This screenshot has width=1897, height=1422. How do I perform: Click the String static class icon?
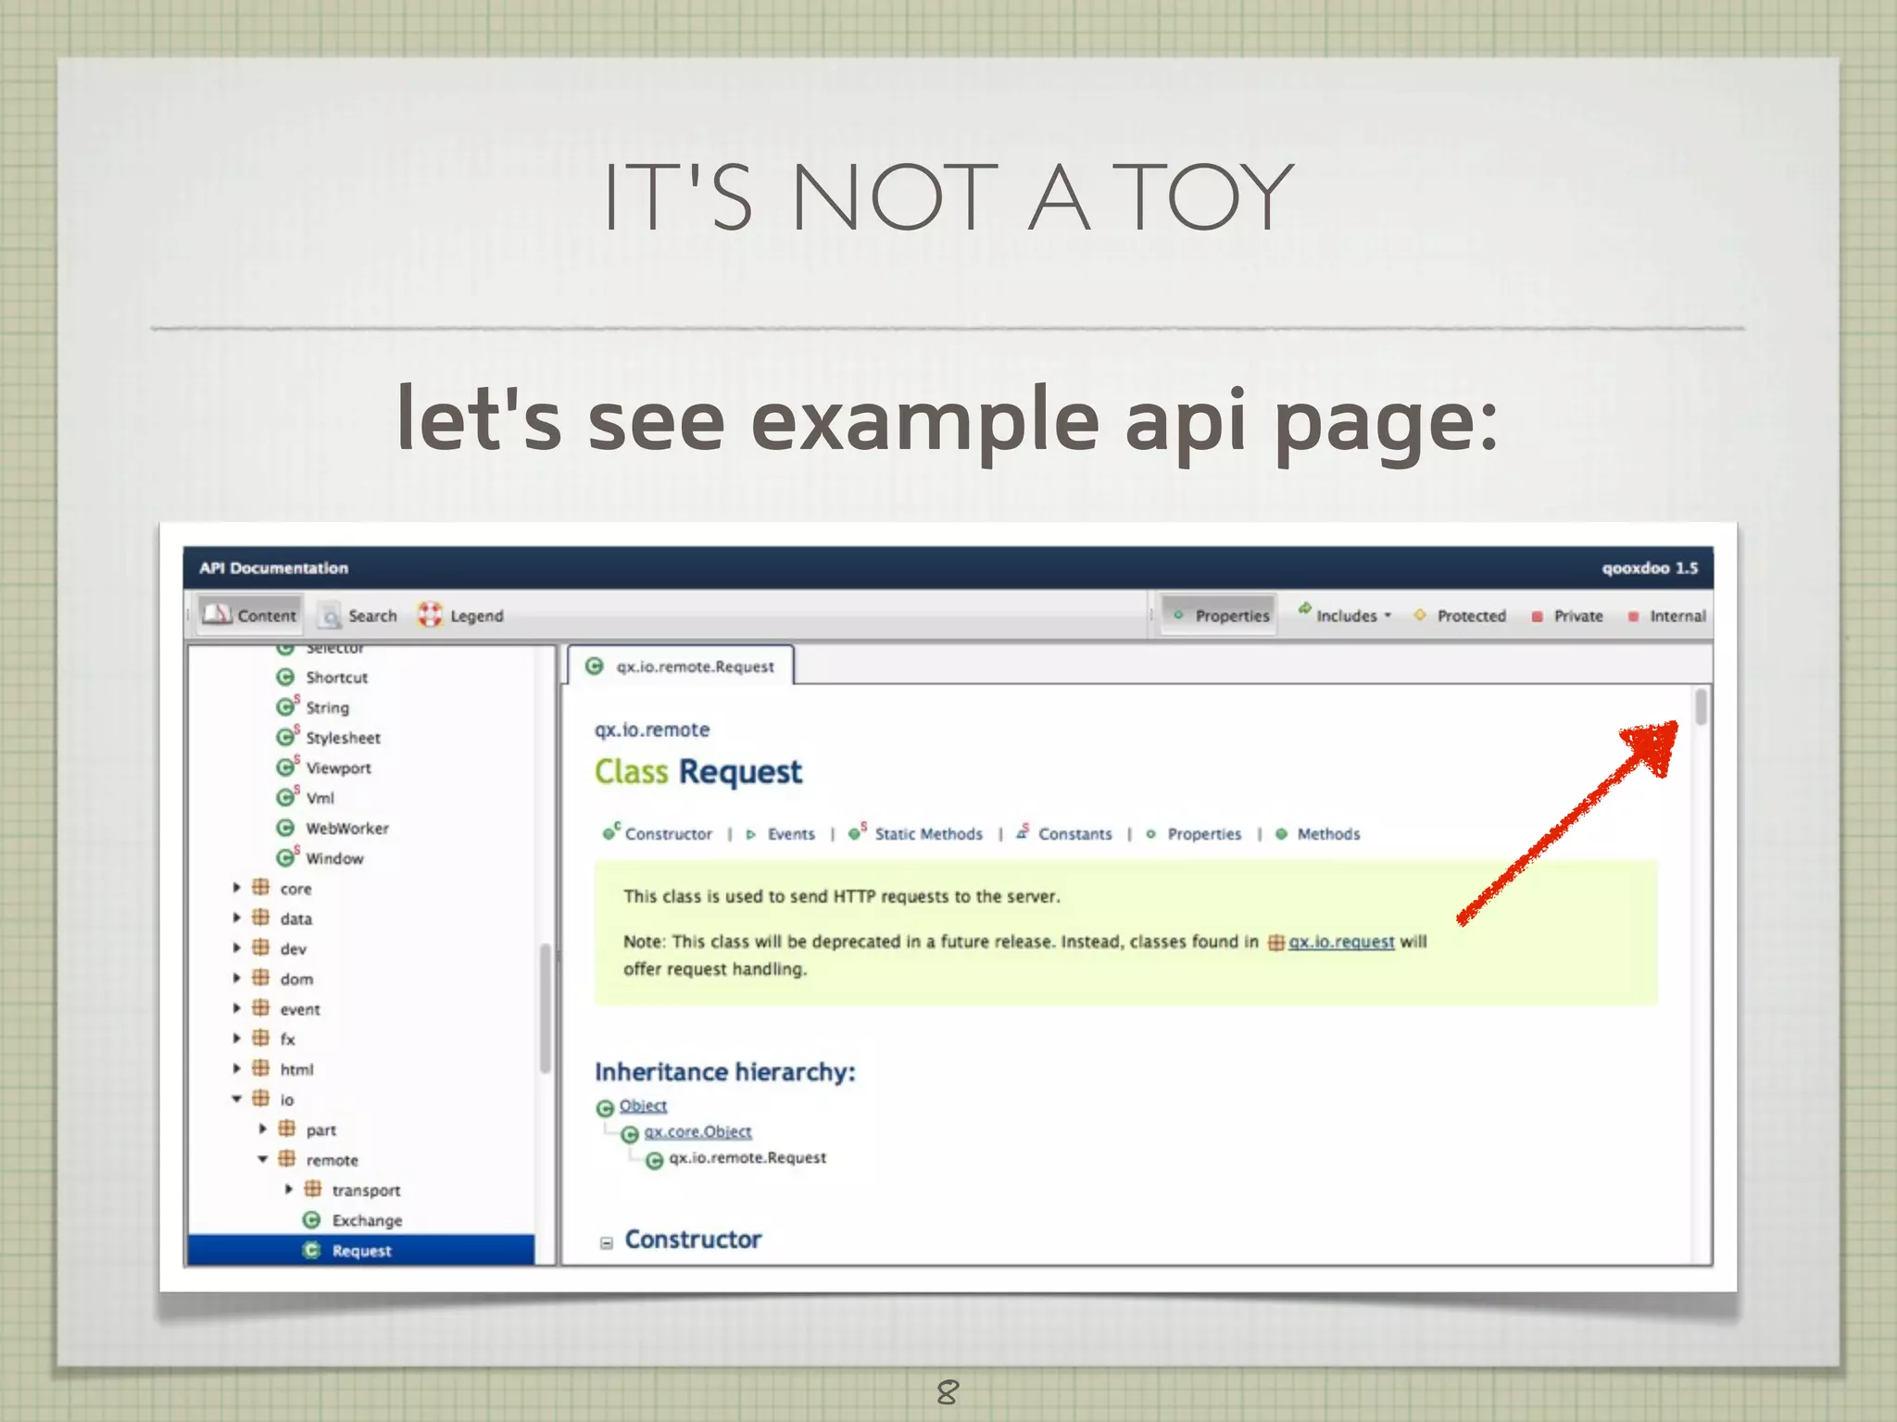pyautogui.click(x=286, y=706)
